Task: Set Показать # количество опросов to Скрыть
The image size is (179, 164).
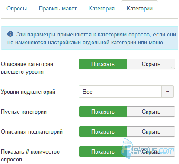Action: point(151,151)
